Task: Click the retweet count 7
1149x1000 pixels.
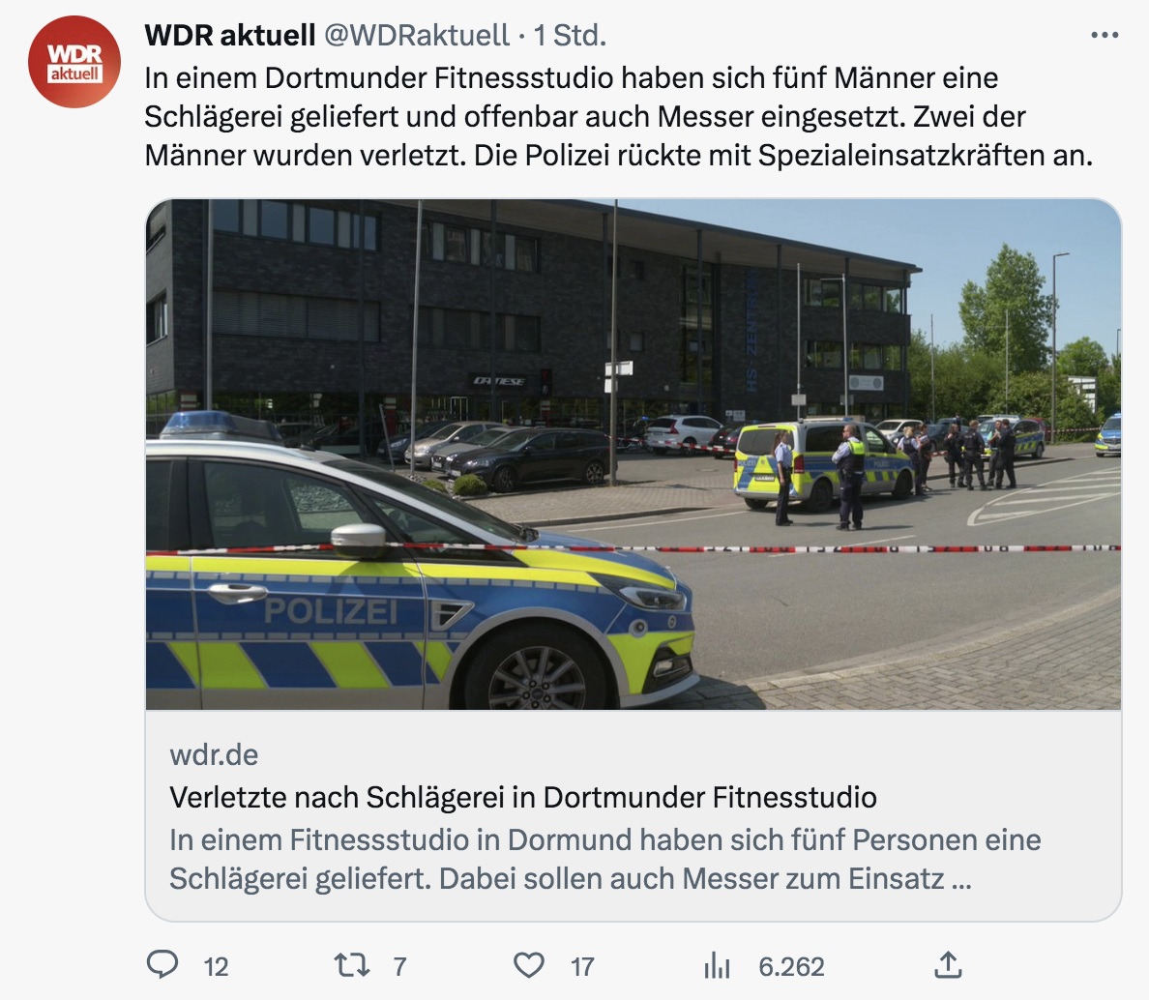Action: pyautogui.click(x=399, y=967)
